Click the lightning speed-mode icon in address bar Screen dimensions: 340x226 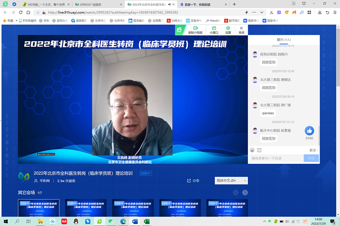(246, 12)
